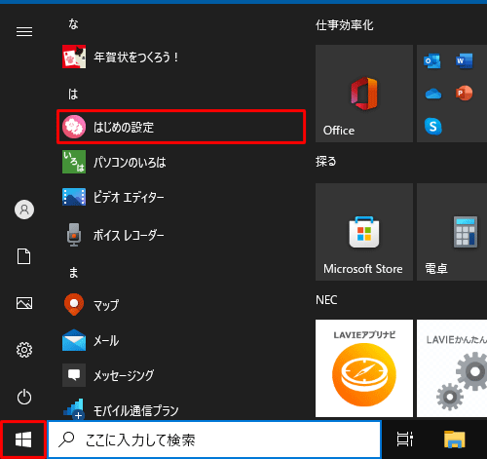
Task: Select the ボイス レコーダー label text
Action: pyautogui.click(x=129, y=235)
